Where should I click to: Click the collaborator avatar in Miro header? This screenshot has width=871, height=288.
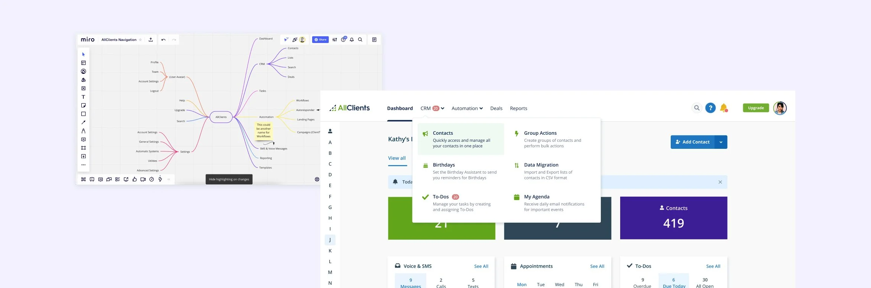coord(302,40)
